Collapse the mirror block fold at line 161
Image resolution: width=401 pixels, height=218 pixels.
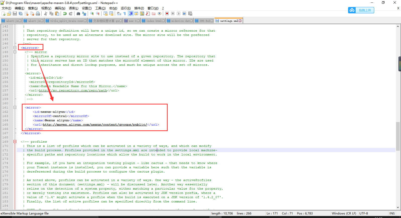pyautogui.click(x=15, y=107)
